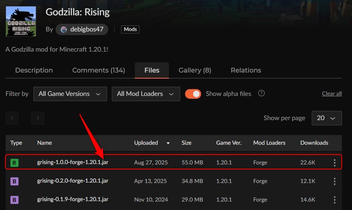Click Mod Loaders column header

[x=269, y=143]
